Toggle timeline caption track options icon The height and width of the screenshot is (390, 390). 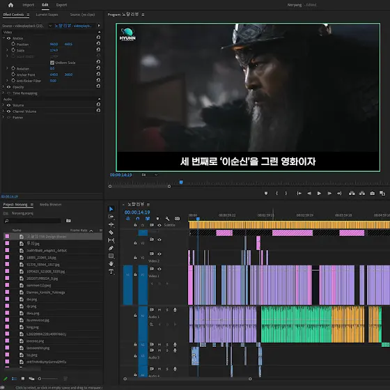177,219
